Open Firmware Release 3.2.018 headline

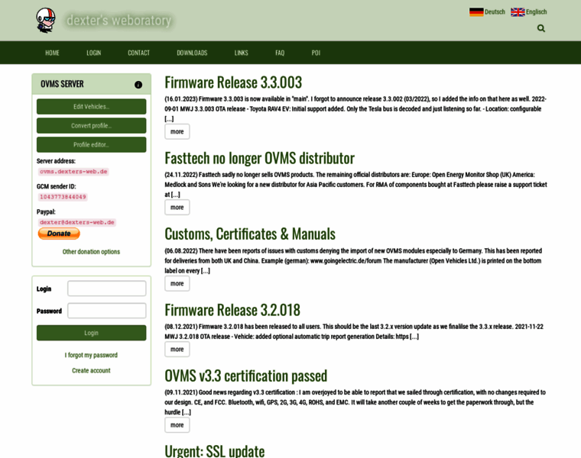pyautogui.click(x=232, y=310)
